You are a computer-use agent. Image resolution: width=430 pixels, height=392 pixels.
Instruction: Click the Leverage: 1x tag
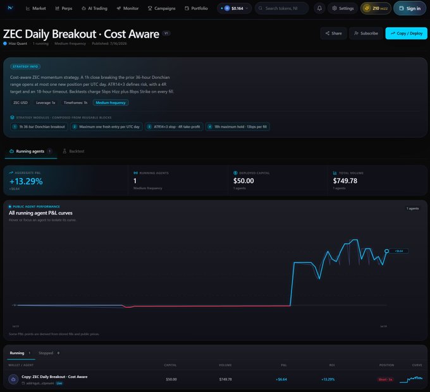pos(46,103)
